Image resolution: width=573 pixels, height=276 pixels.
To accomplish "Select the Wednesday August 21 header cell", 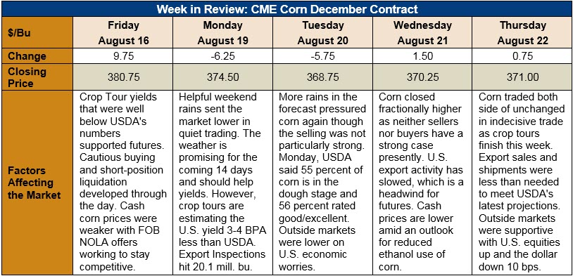I will pos(422,32).
